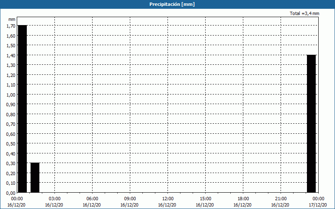This screenshot has width=335, height=209.
Task: Click the 0,30 y-axis label
Action: coord(11,164)
